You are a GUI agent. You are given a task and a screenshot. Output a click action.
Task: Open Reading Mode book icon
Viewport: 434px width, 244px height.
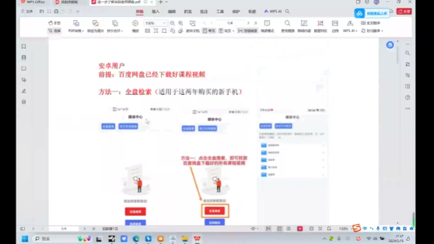click(267, 26)
